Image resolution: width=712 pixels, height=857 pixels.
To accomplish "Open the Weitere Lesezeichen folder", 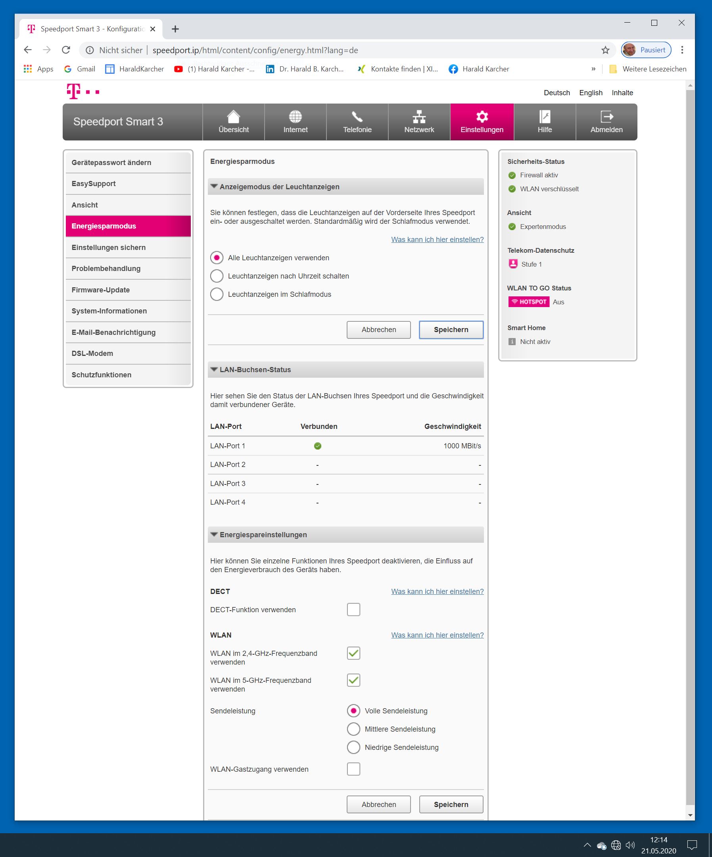I will coord(648,69).
